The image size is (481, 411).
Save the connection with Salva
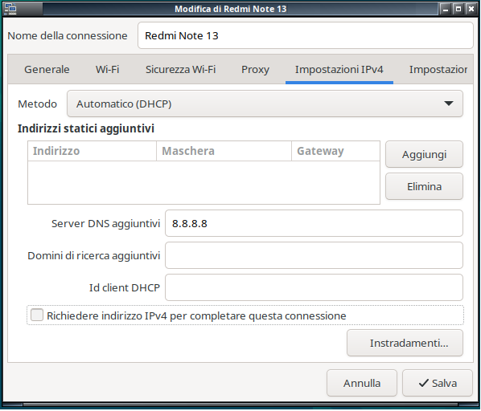(x=438, y=383)
